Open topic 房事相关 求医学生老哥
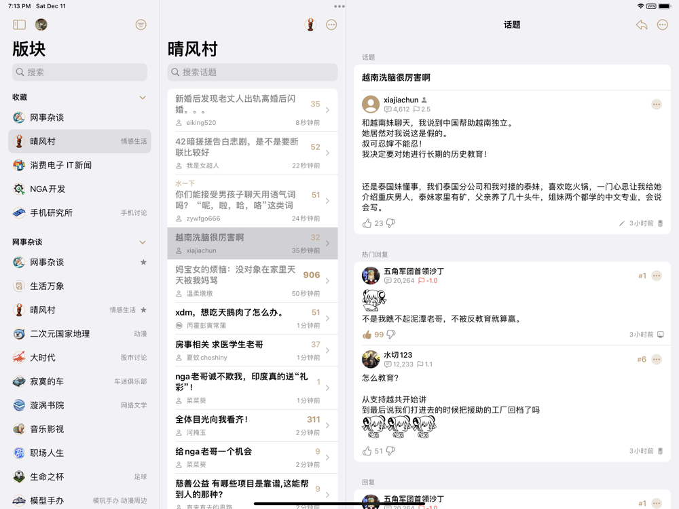 point(253,350)
